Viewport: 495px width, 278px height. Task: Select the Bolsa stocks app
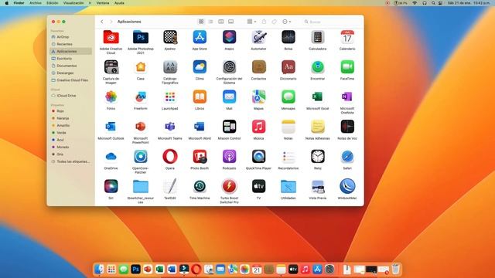[288, 37]
